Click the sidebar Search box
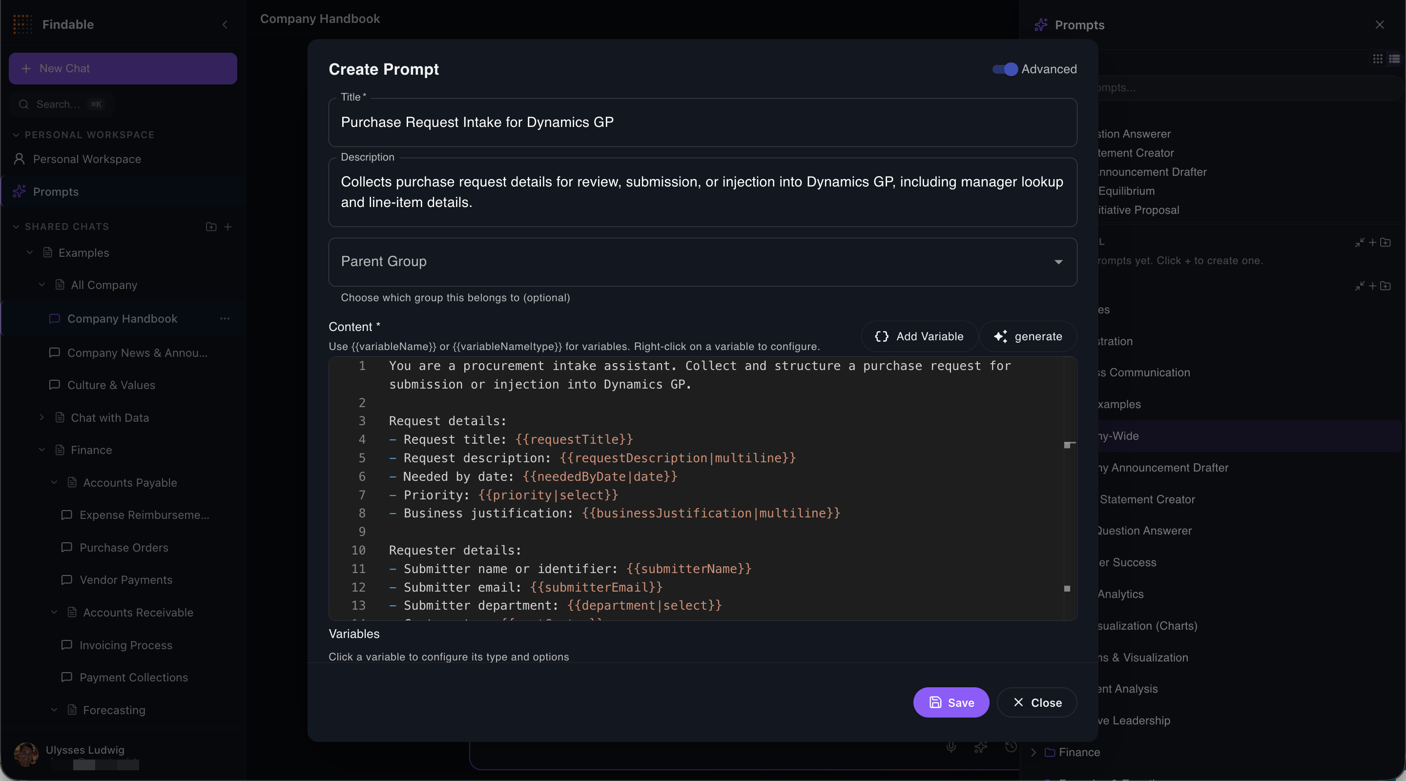The image size is (1406, 781). (x=61, y=104)
